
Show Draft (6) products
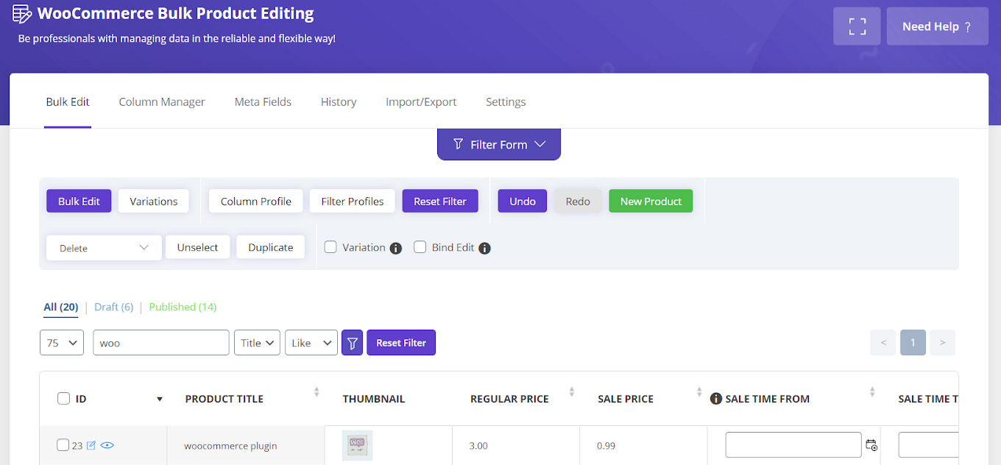pos(113,307)
